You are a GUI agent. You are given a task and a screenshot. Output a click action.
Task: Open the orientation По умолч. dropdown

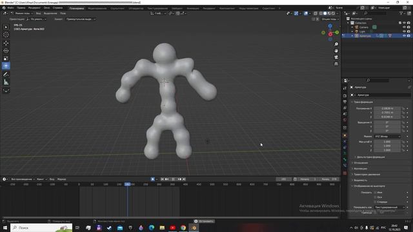click(x=36, y=19)
